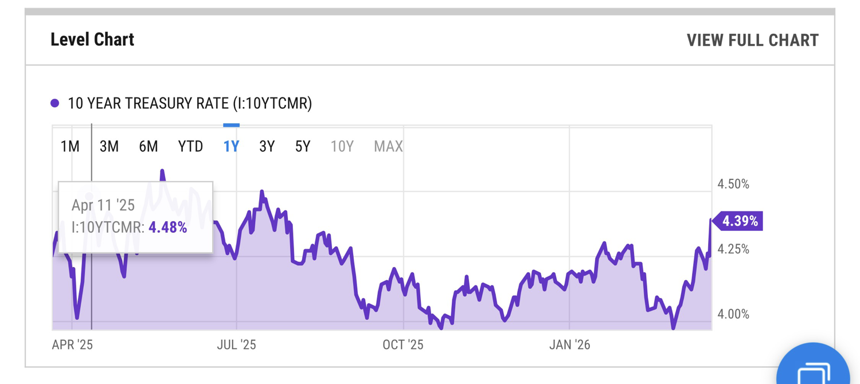This screenshot has height=384, width=860.
Task: Click the 4.39% current value flag
Action: (x=739, y=221)
